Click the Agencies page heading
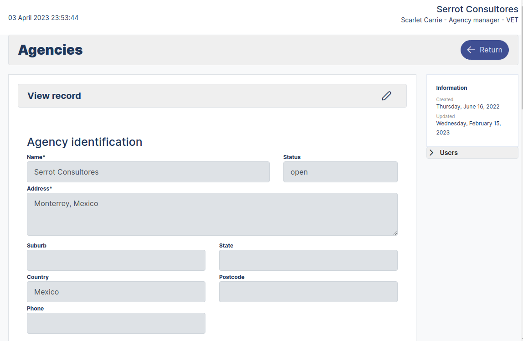 tap(51, 50)
